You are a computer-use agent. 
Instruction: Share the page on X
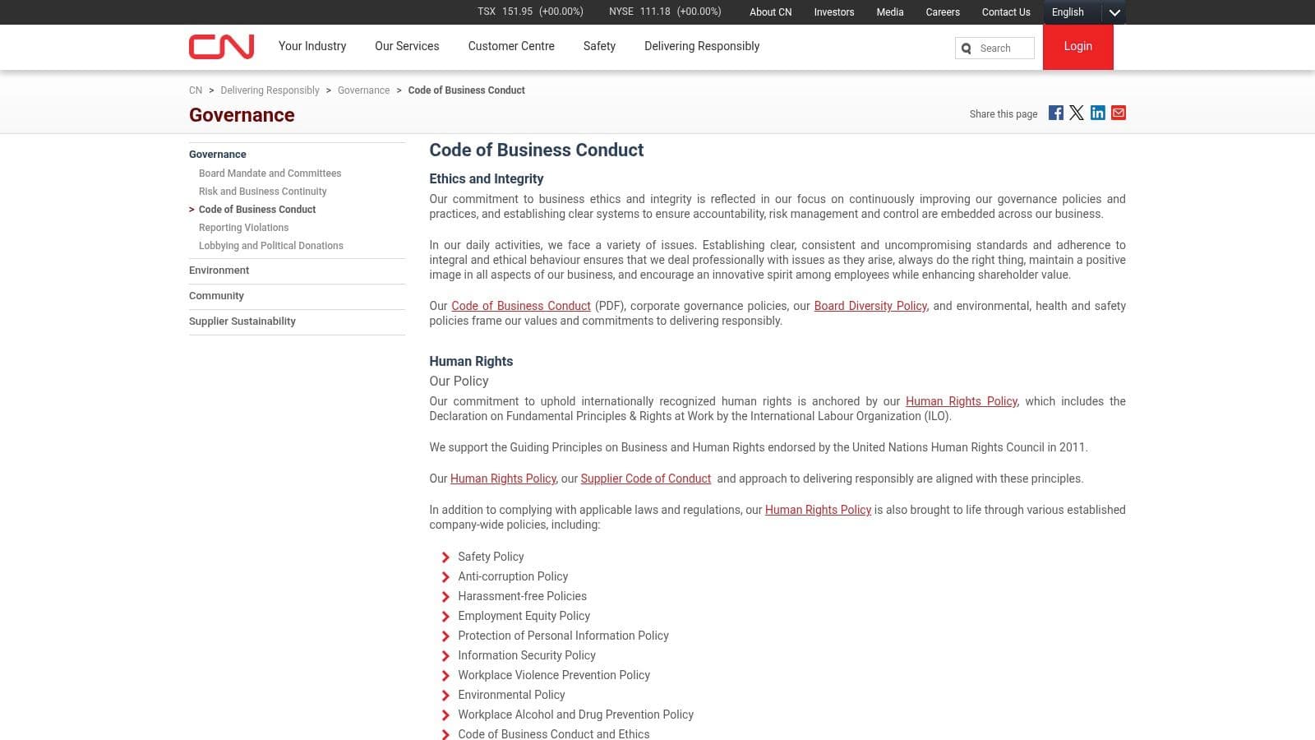[1077, 113]
